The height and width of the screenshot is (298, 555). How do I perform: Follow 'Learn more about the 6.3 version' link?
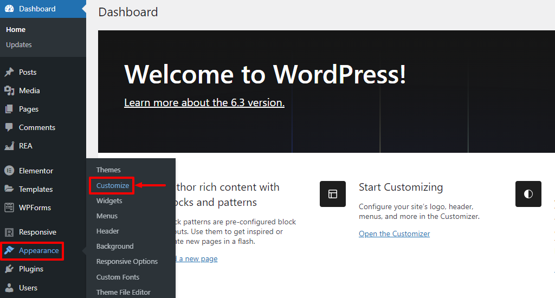point(204,102)
